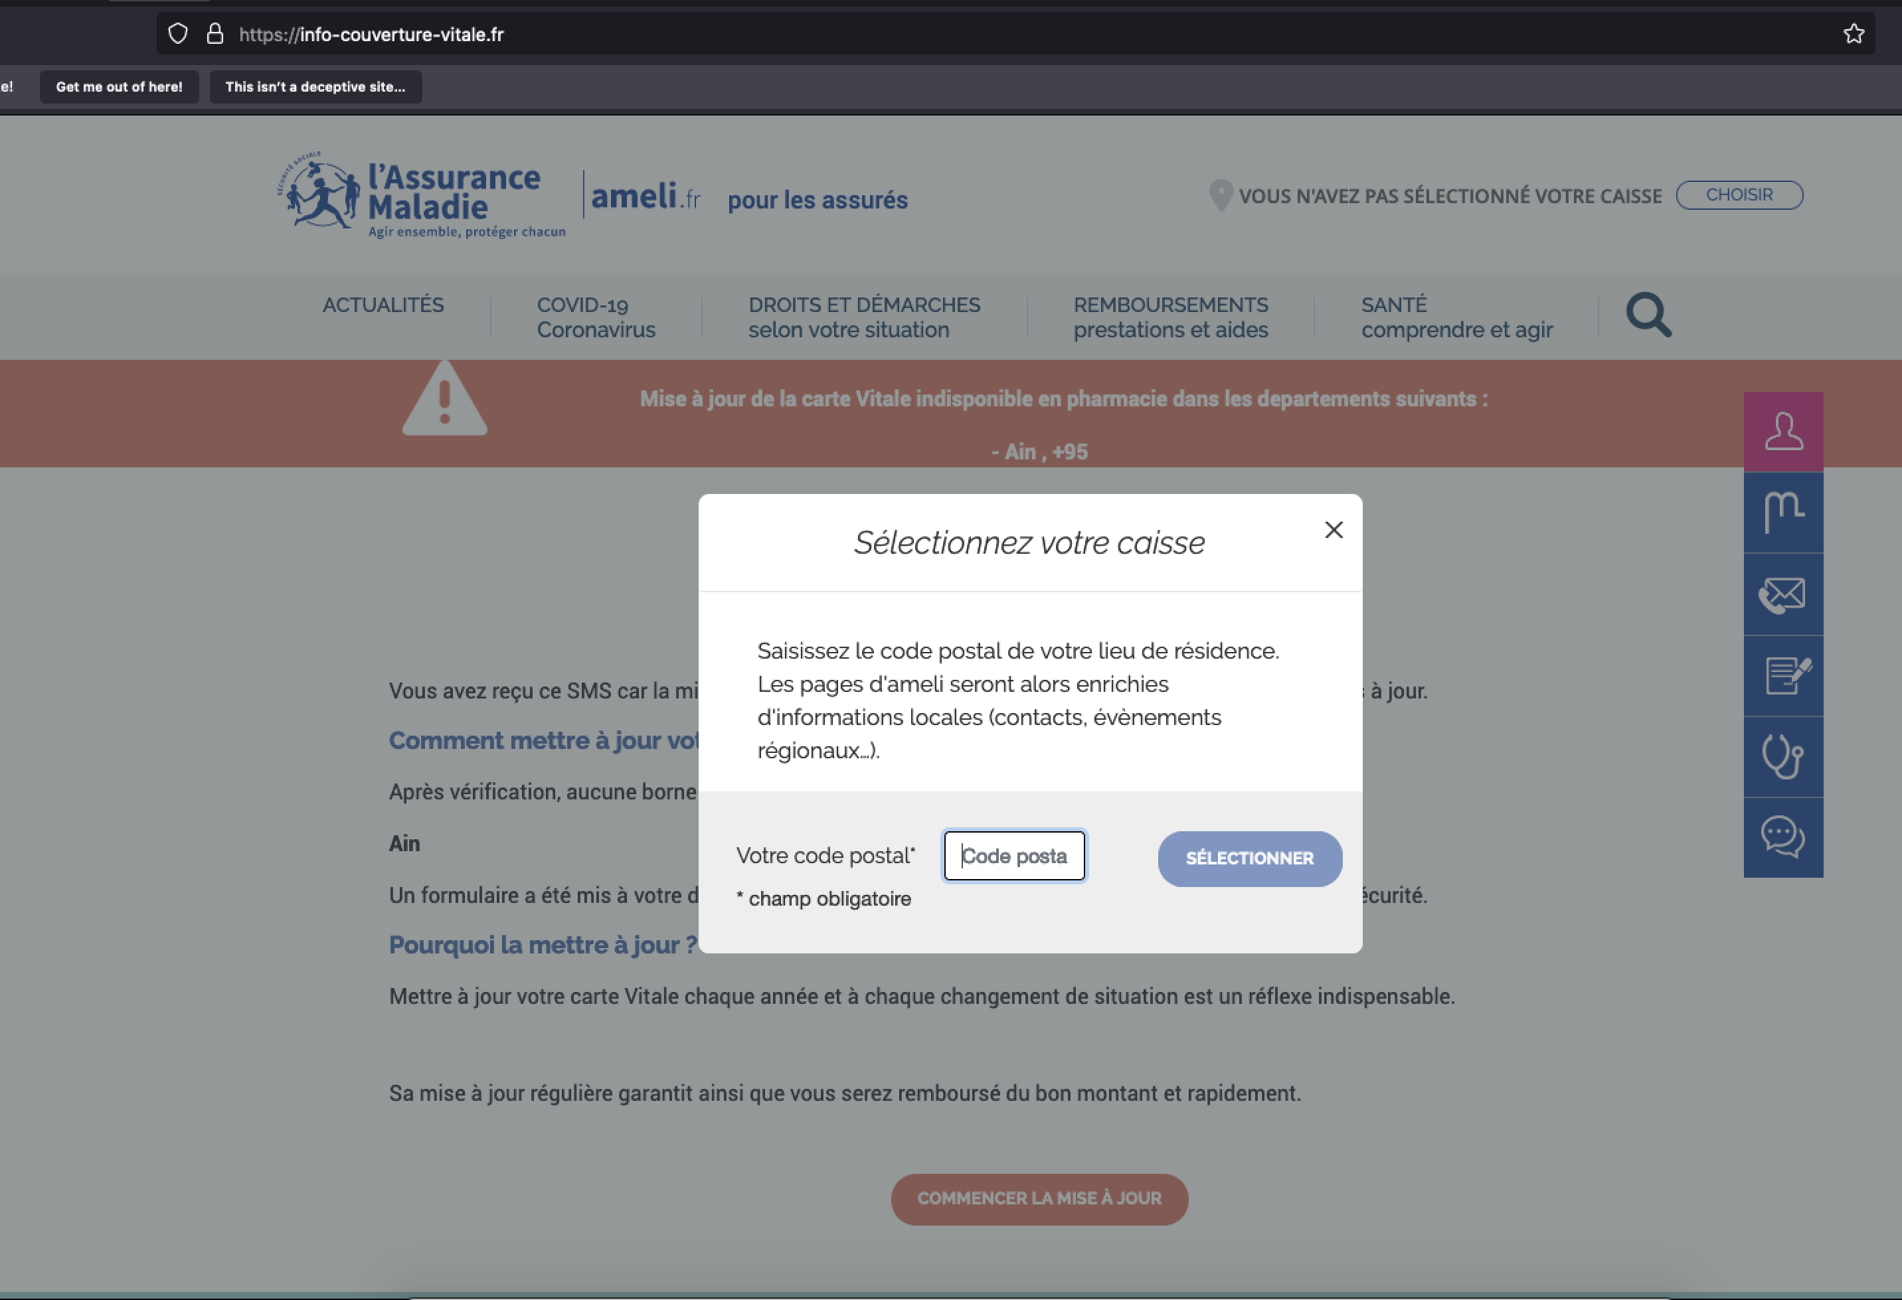Screen dimensions: 1902x1300
Task: Click the CHOISIR caisse button
Action: [1739, 195]
